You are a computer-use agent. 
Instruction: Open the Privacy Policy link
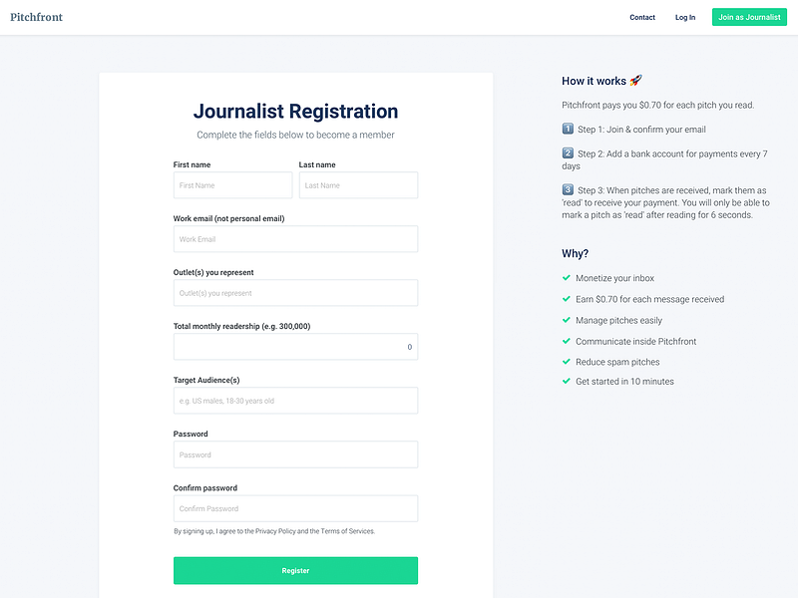point(275,531)
